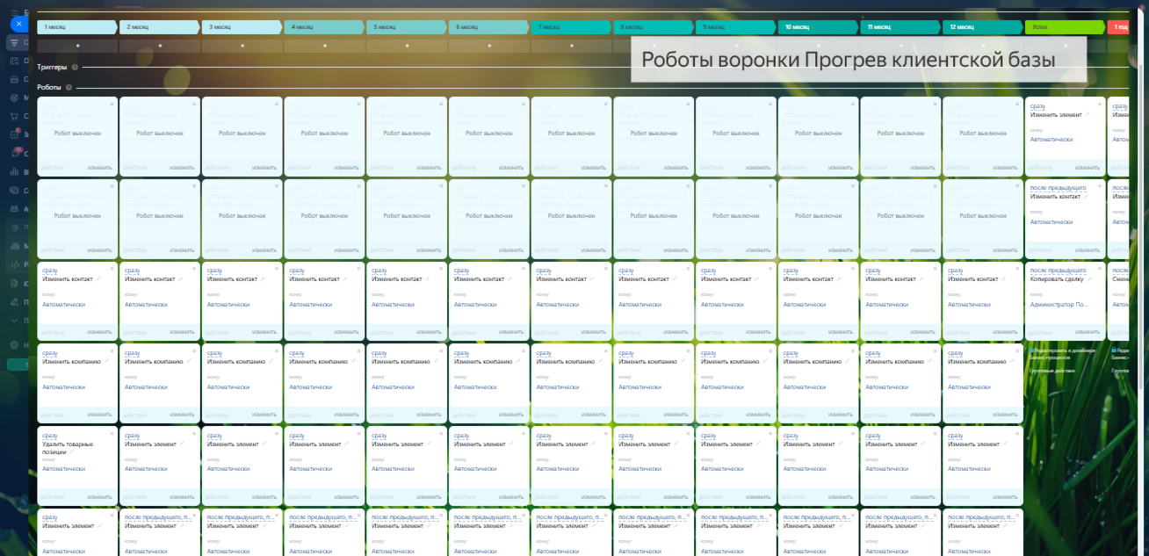Screen dimensions: 1149x556
Task: Delete the disabled robot in the 1 месяц column
Action: [112, 104]
